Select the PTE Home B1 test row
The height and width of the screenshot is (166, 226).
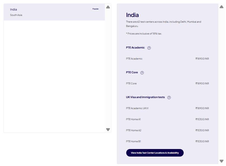pos(133,141)
